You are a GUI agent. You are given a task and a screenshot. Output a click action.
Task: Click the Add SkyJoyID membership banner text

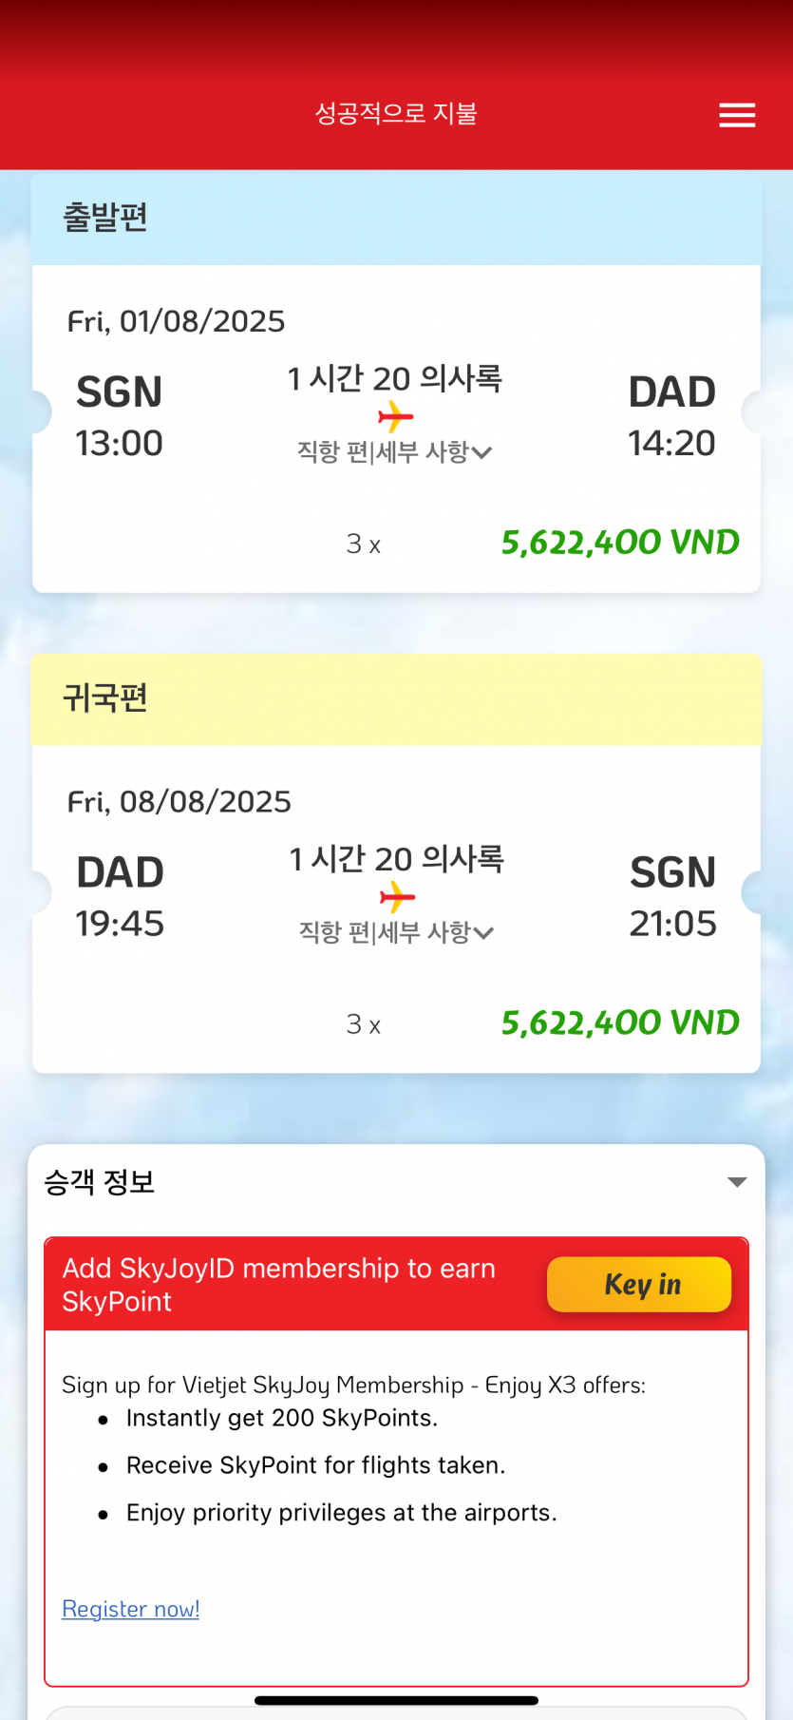tap(279, 1285)
